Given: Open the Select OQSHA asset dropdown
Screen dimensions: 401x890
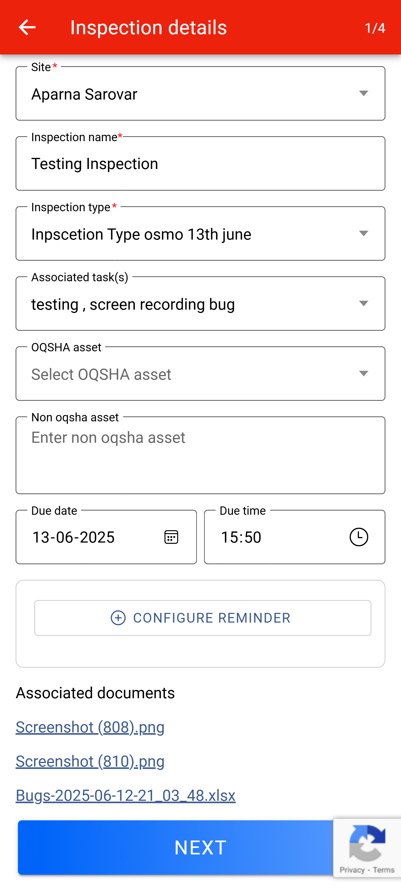Looking at the screenshot, I should coord(363,374).
